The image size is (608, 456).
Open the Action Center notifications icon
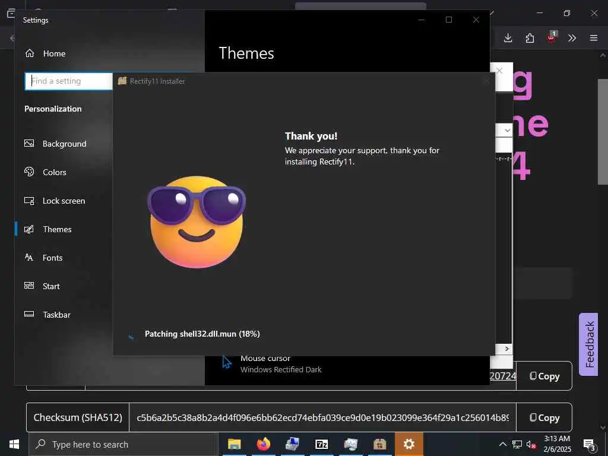click(590, 445)
